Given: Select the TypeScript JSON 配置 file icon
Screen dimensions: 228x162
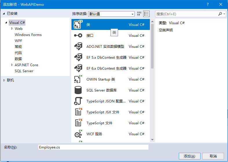Looking at the screenshot, I should tap(78, 101).
